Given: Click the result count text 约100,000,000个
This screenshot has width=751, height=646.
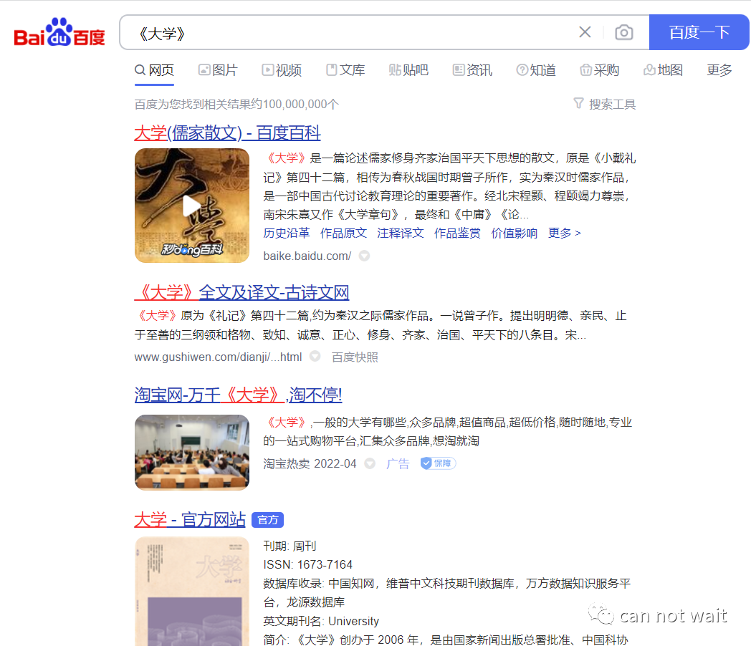Looking at the screenshot, I should click(295, 105).
